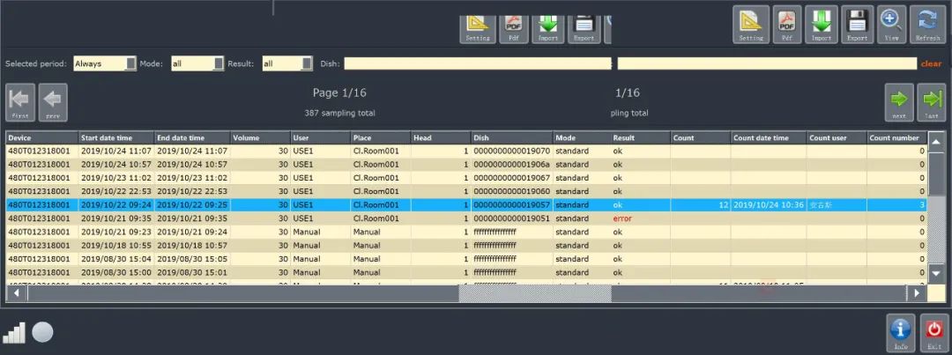Click into the first Dish input field
This screenshot has width=952, height=355.
[477, 63]
